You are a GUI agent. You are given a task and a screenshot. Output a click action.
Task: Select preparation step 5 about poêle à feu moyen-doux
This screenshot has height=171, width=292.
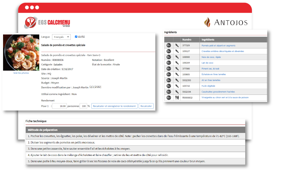135,162
